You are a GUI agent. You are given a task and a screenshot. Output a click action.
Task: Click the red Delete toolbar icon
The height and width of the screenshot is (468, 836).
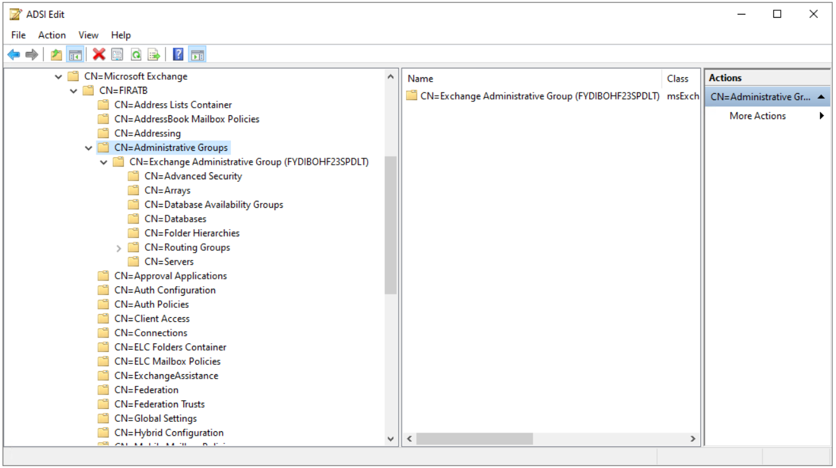coord(99,55)
